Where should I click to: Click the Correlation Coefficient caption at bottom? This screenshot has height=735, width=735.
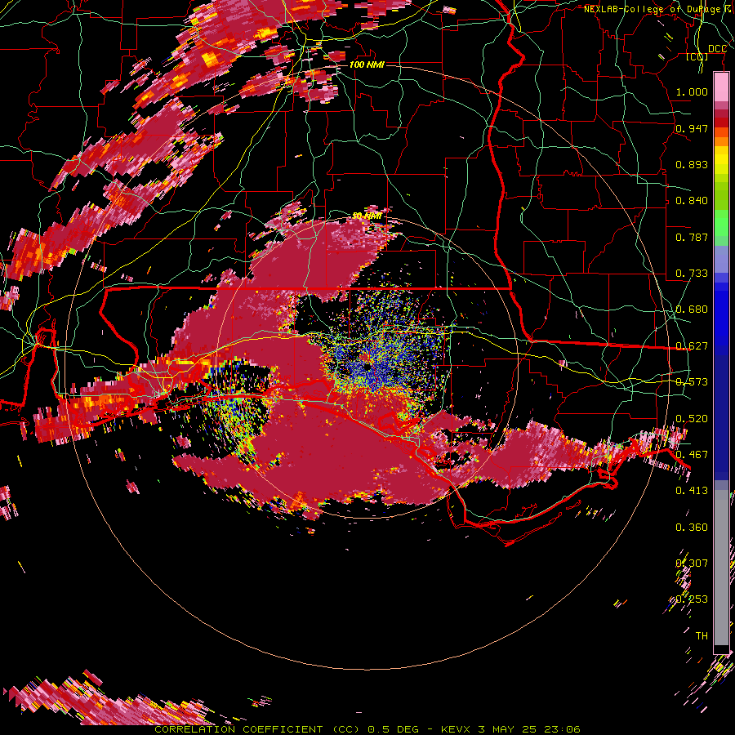click(367, 729)
